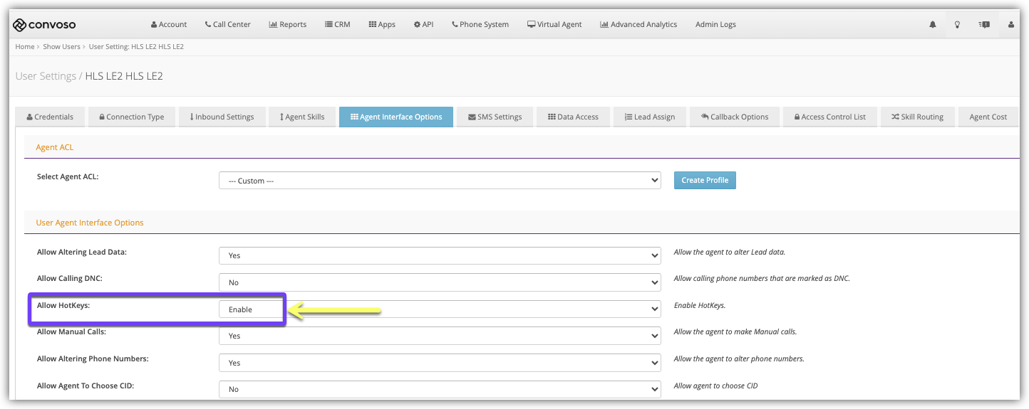Image resolution: width=1029 pixels, height=409 pixels.
Task: Click the Show Users breadcrumb link
Action: click(61, 47)
